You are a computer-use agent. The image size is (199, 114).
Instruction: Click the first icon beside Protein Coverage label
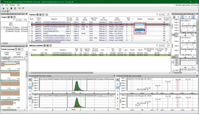click(x=16, y=49)
